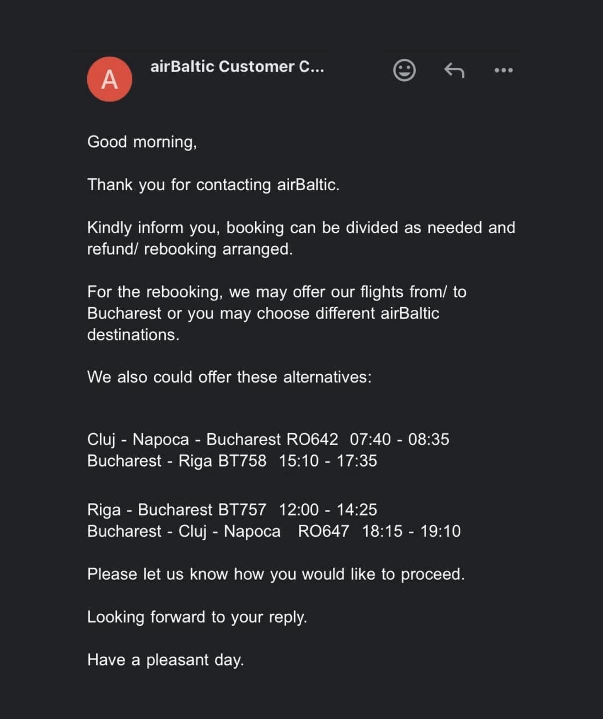Open the emoji reaction picker
Screen dimensions: 603x719
tap(404, 70)
